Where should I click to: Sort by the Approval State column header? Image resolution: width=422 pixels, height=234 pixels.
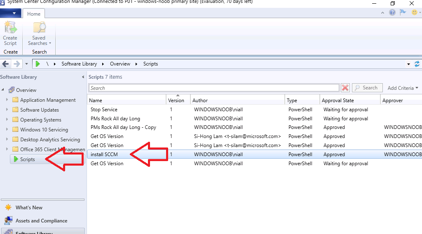(x=350, y=101)
